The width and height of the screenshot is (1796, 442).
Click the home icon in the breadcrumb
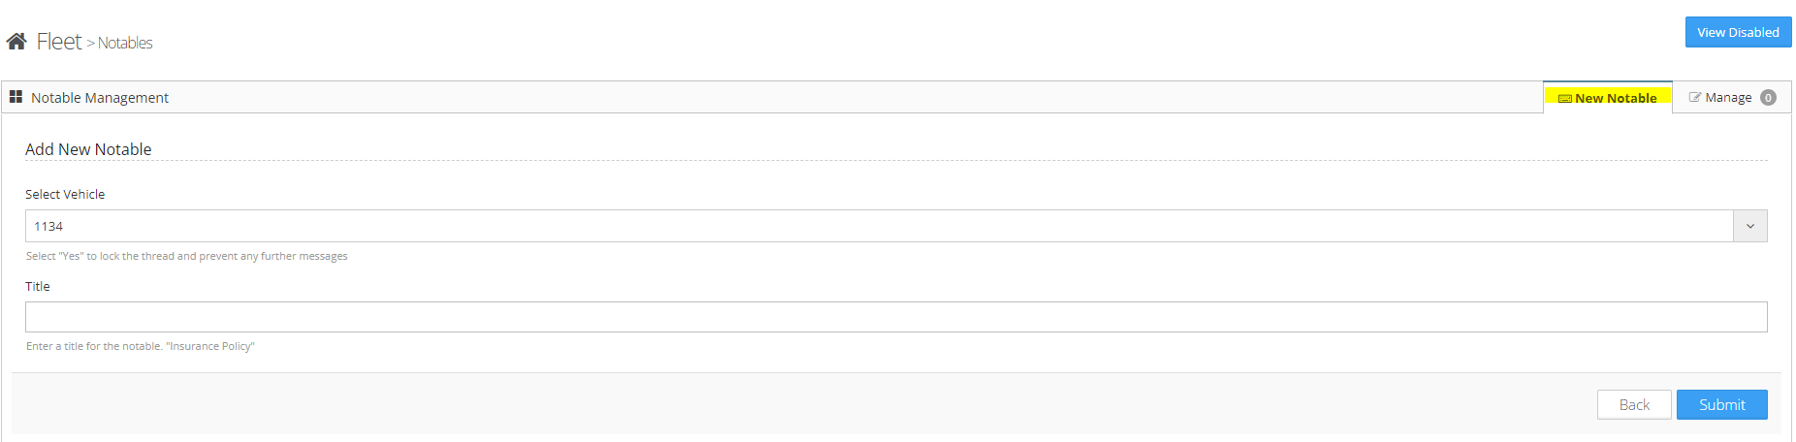pyautogui.click(x=16, y=42)
